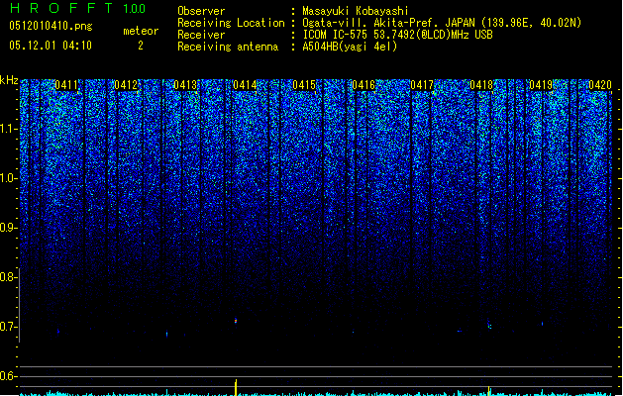Click the 0419 time marker
623x396 pixels.
[541, 85]
